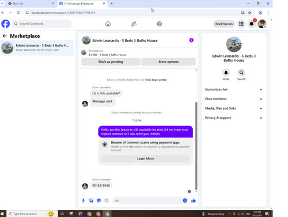This screenshot has width=288, height=217.
Task: Click the house thumbnail in side panel
Action: point(234,44)
